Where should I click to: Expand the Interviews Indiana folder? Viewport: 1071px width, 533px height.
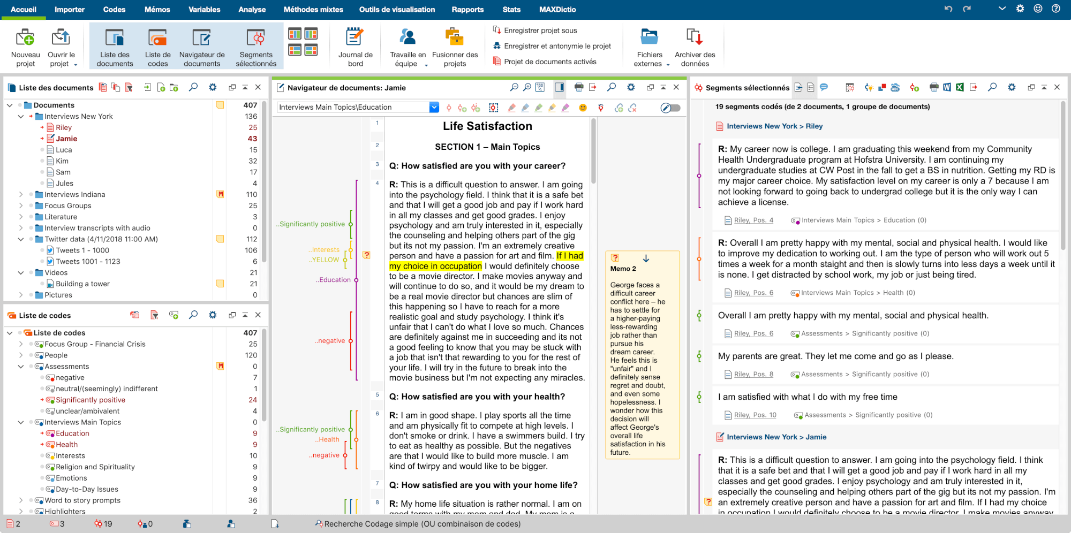(20, 194)
